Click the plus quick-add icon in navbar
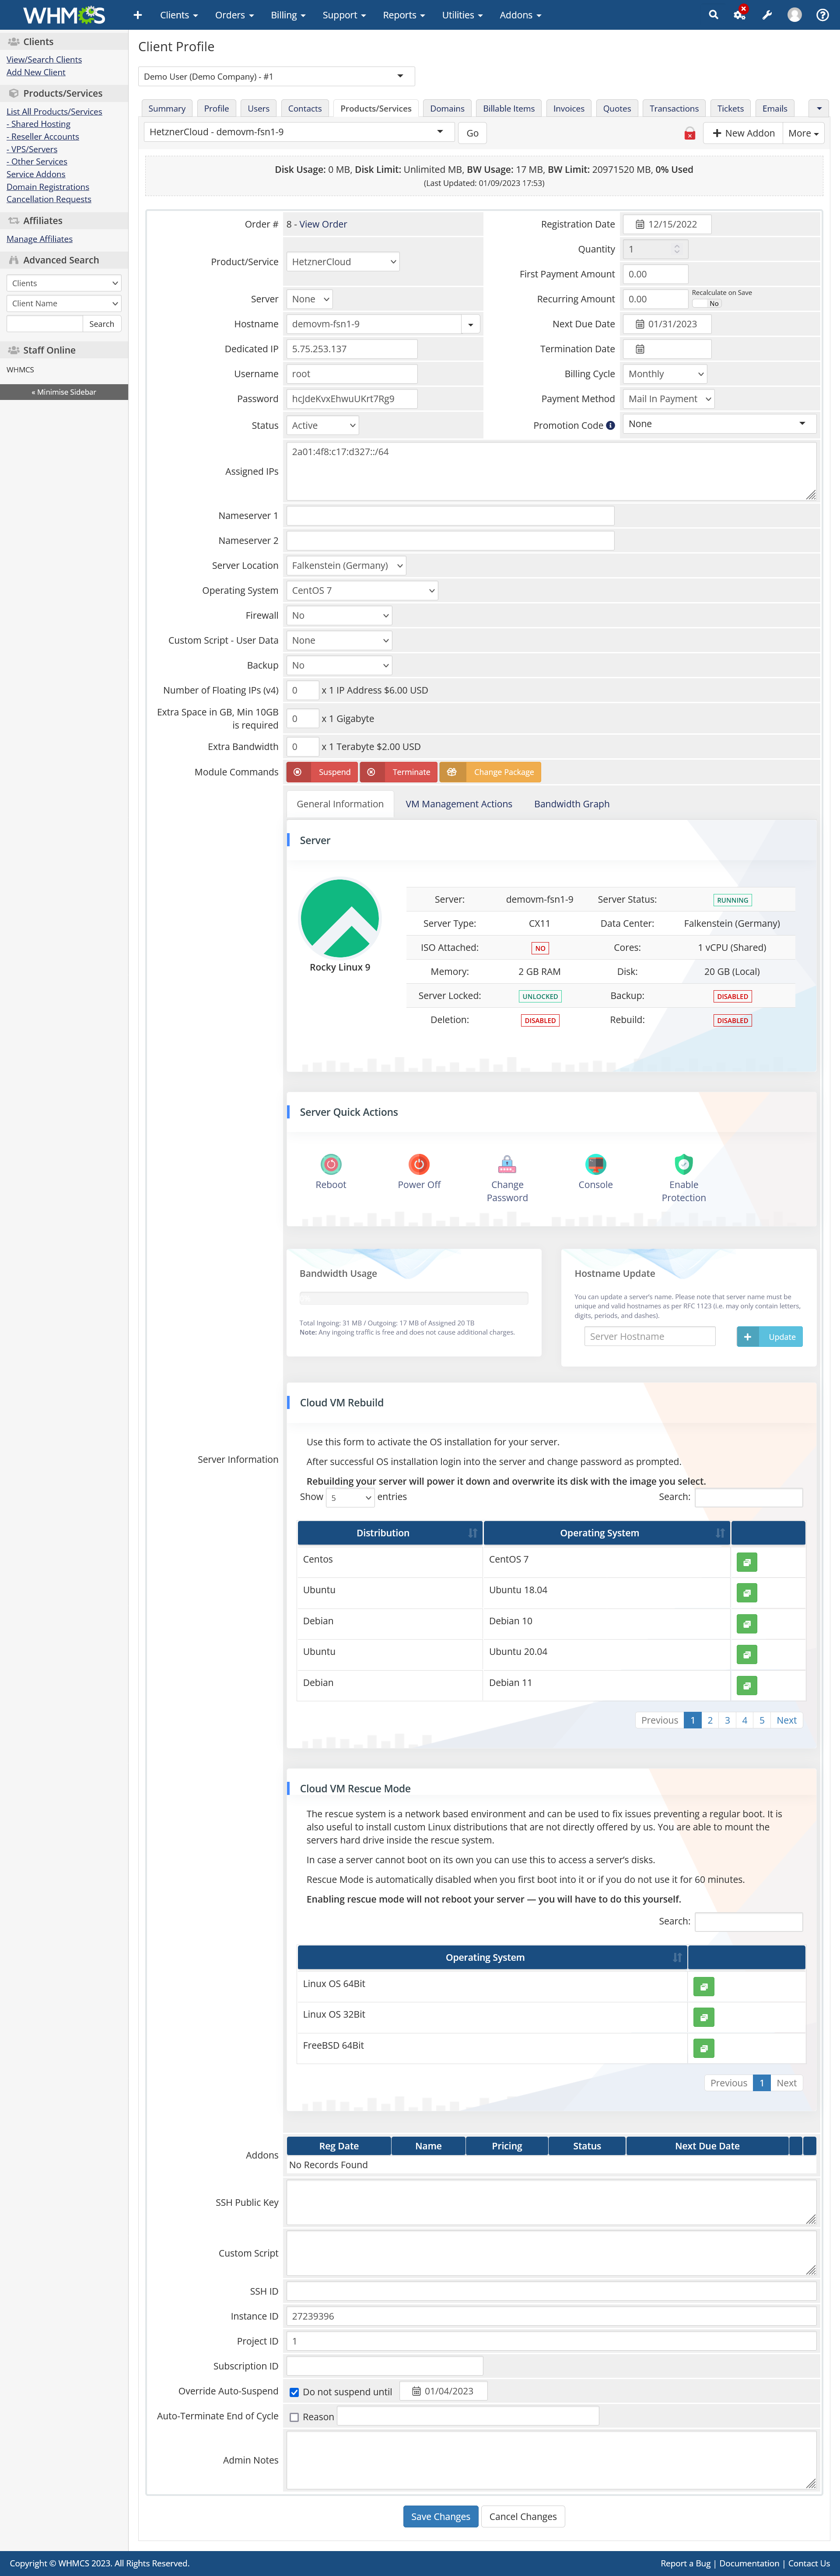 [137, 15]
